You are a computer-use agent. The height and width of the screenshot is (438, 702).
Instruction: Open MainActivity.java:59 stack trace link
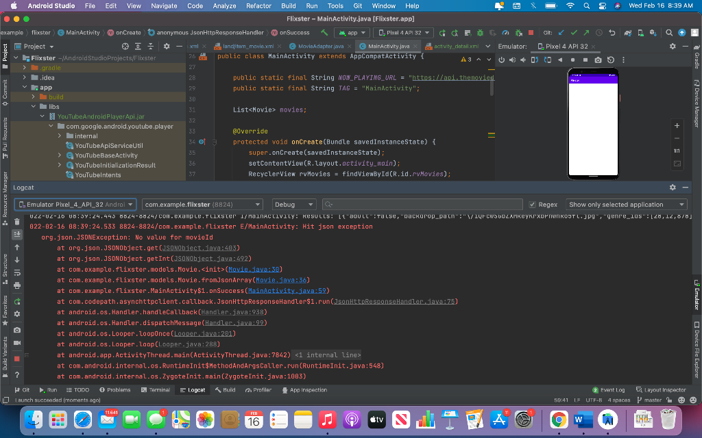[287, 291]
